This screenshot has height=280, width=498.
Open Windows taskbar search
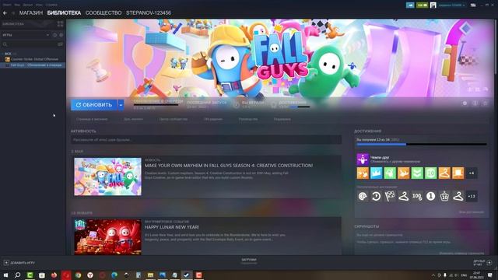coord(17,275)
